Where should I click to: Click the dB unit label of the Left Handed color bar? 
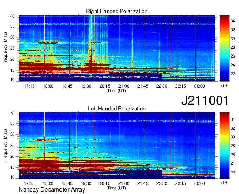click(224, 182)
